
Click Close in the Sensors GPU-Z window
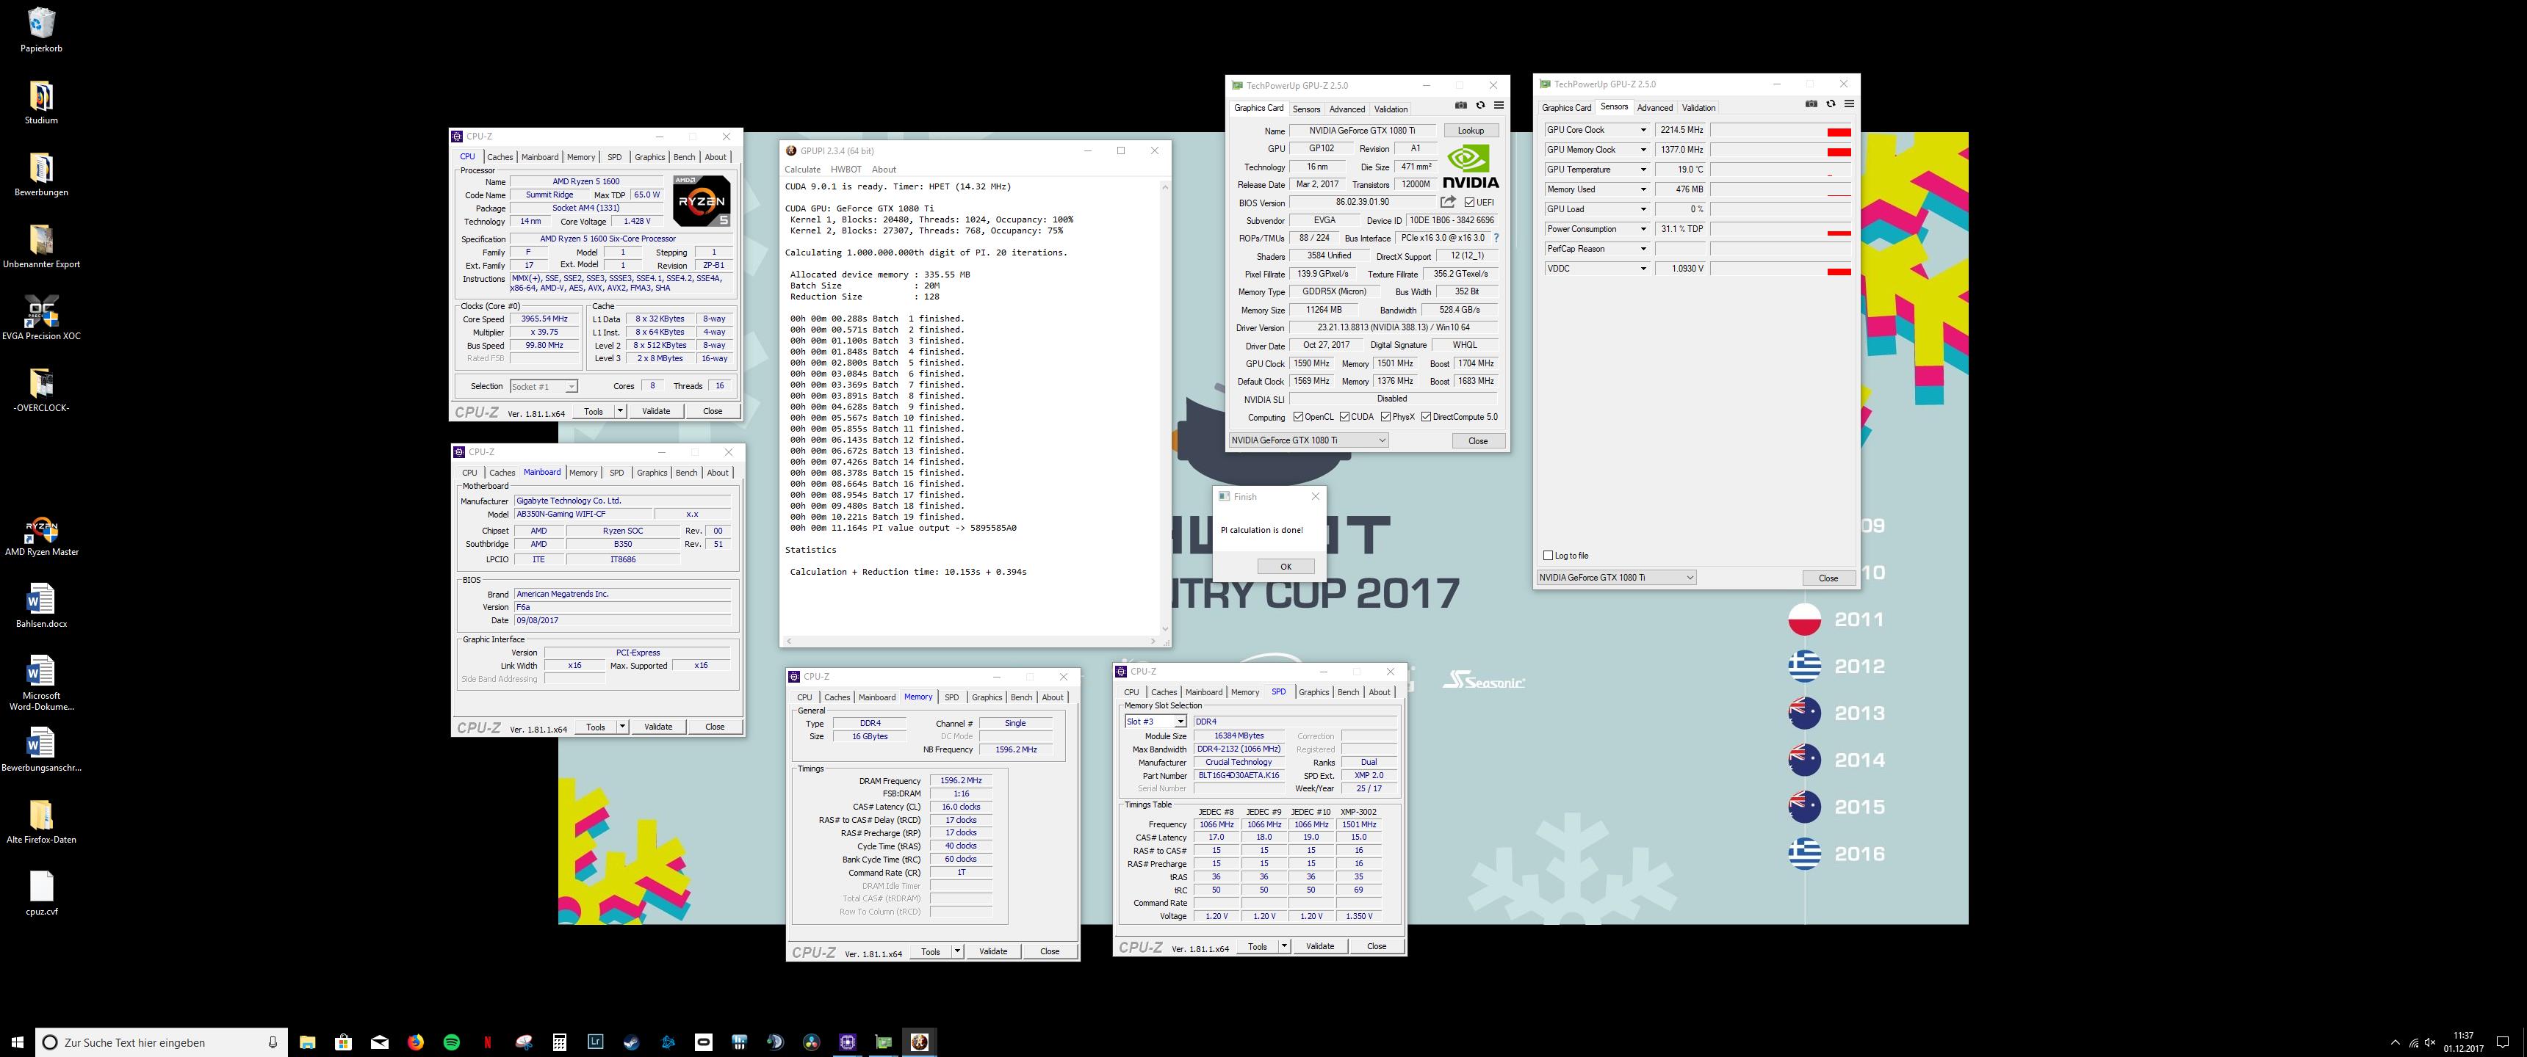(x=1828, y=578)
